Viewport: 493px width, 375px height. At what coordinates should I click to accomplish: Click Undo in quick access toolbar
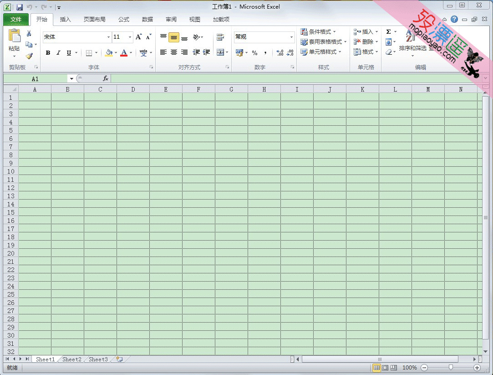[x=29, y=7]
